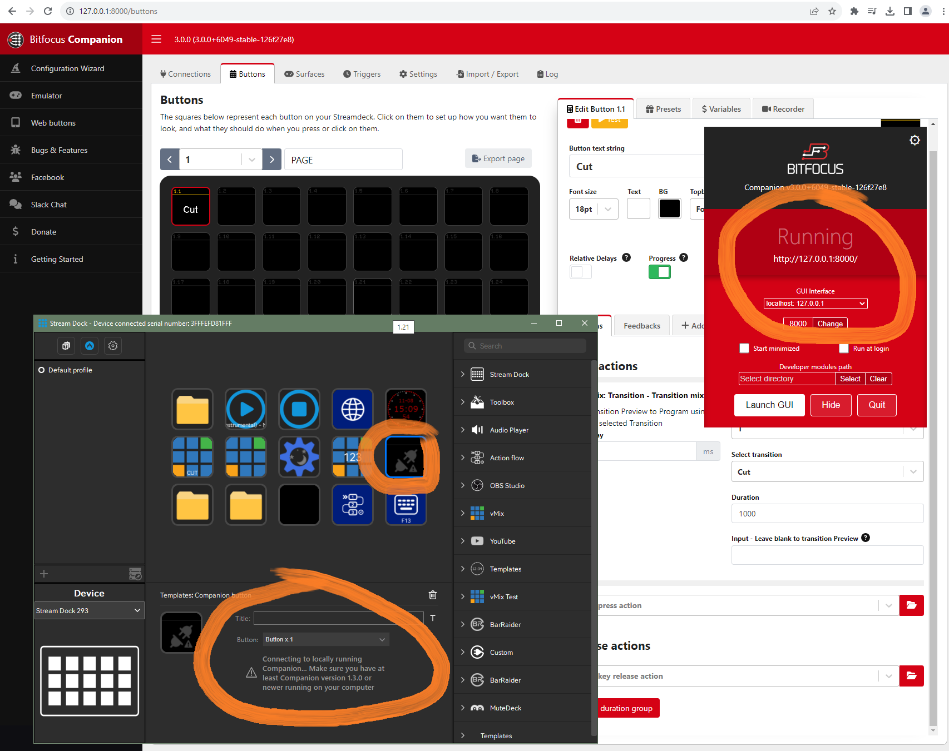949x751 pixels.
Task: Open Emulator from the sidebar
Action: [x=71, y=96]
